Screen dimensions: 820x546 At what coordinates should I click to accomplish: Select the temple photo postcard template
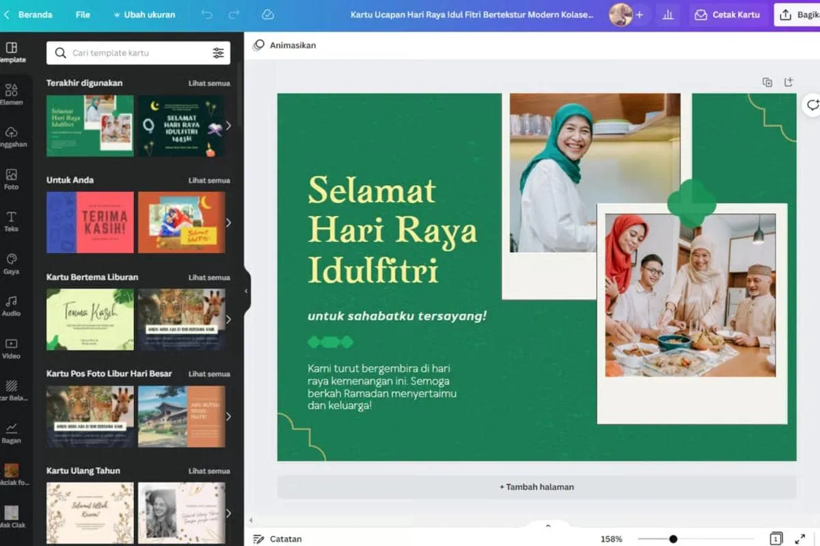pos(181,416)
